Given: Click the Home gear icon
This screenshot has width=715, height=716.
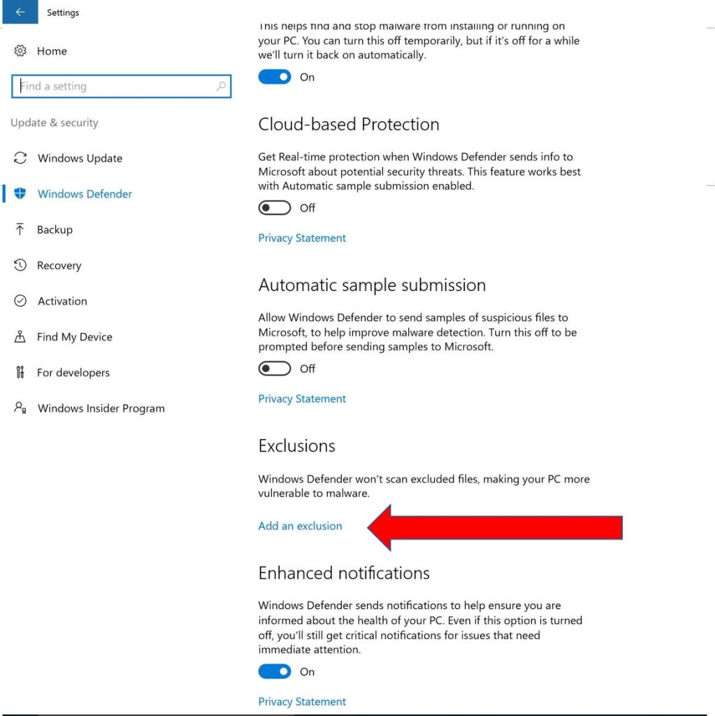Looking at the screenshot, I should (x=20, y=51).
